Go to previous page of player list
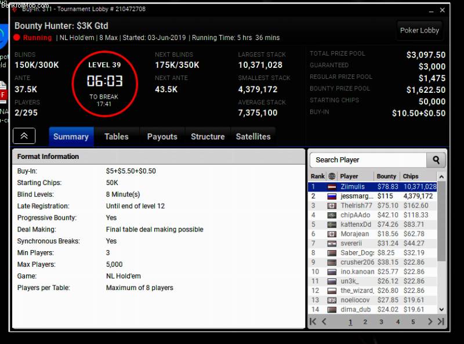Screen dimensions: 464x344 coord(324,321)
